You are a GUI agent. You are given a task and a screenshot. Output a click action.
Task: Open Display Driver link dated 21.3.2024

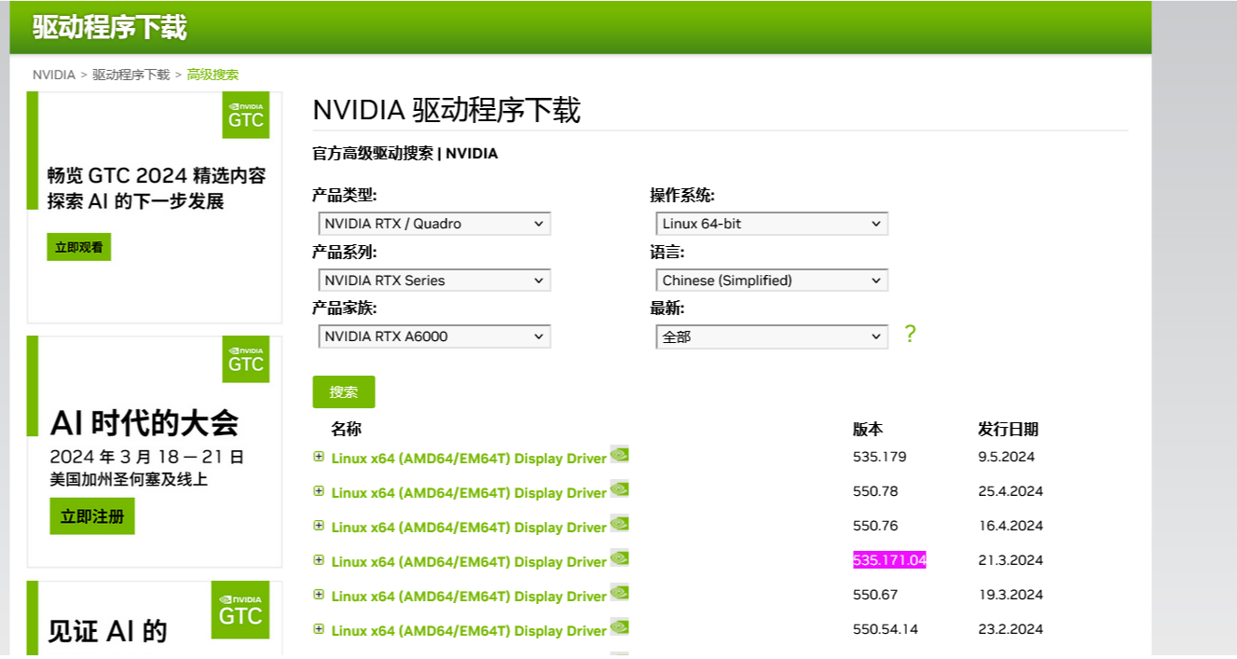coord(469,562)
